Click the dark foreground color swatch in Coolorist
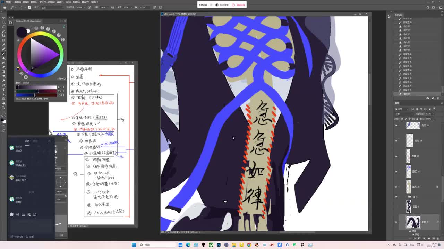Screen dimensions: 444x249 pos(22,32)
